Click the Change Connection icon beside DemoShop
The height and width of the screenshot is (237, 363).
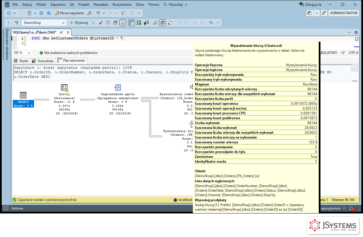tap(16, 23)
